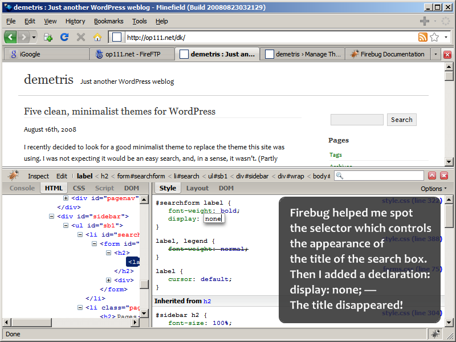Go back with the green Back arrow
This screenshot has width=456, height=342.
point(10,37)
